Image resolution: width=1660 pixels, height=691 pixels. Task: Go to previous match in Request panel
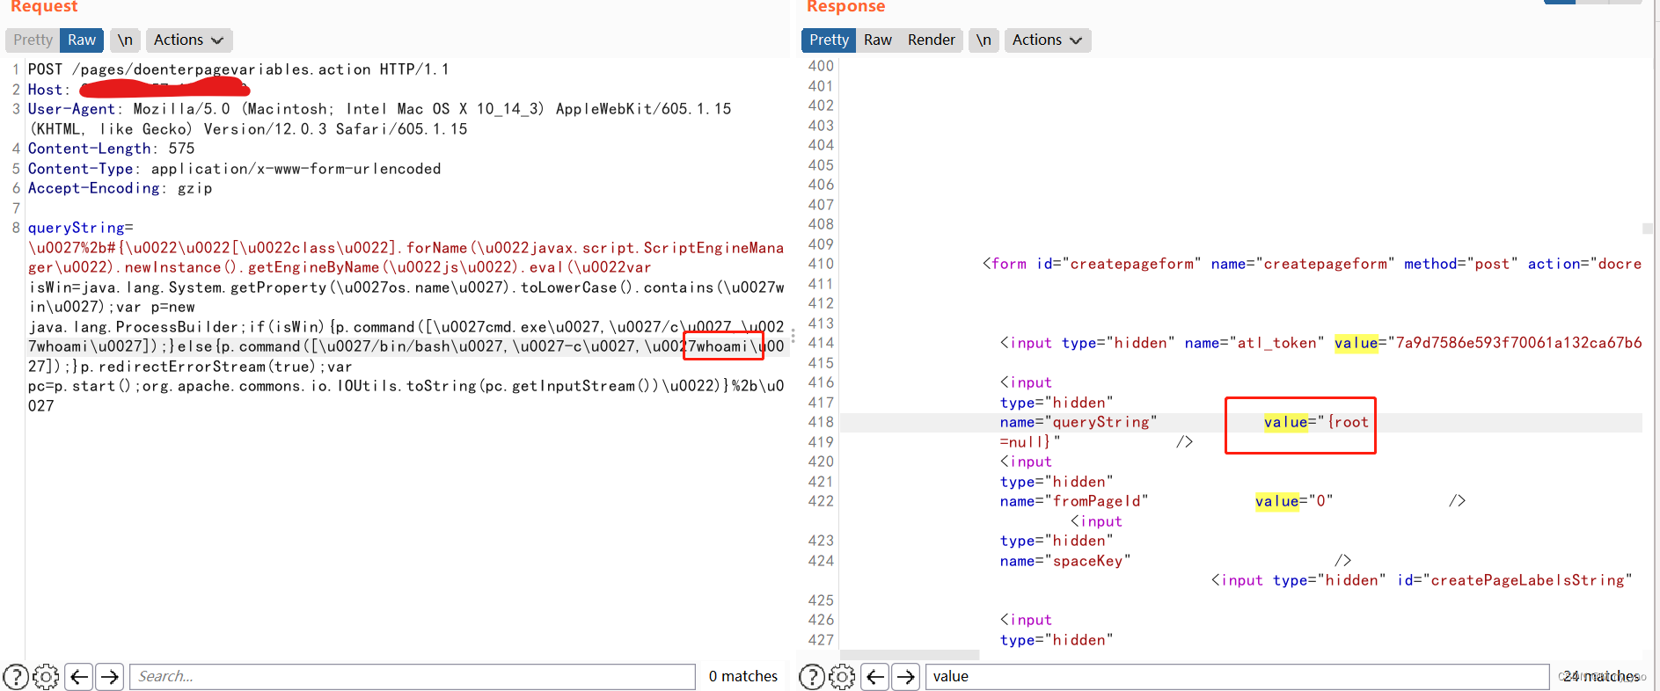pyautogui.click(x=79, y=677)
